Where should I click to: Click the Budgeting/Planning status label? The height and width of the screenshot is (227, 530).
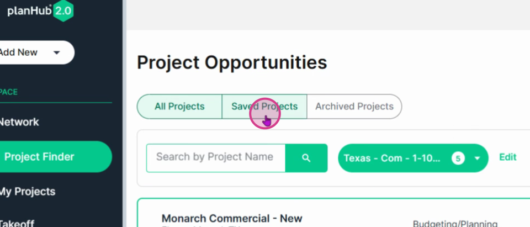pyautogui.click(x=455, y=224)
